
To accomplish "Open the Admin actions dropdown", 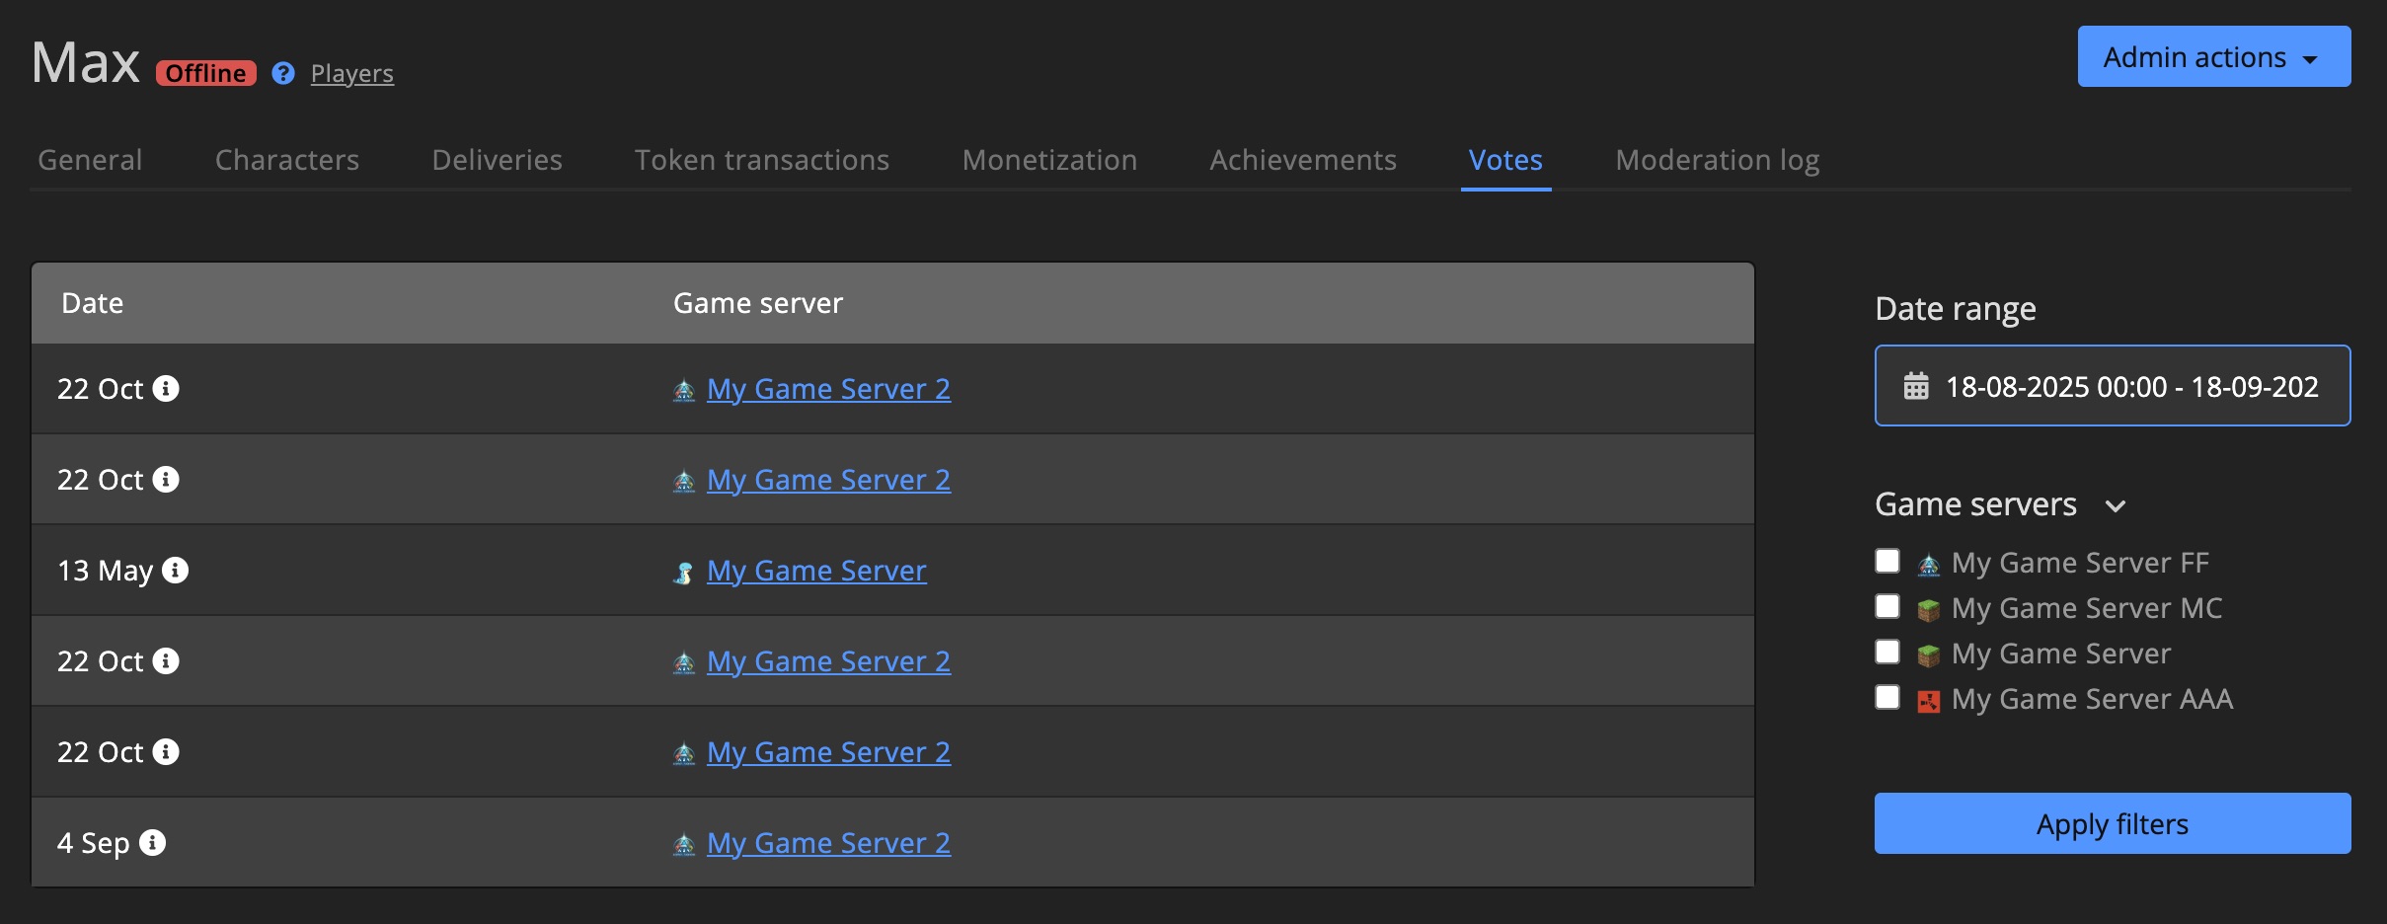I will coord(2214,56).
